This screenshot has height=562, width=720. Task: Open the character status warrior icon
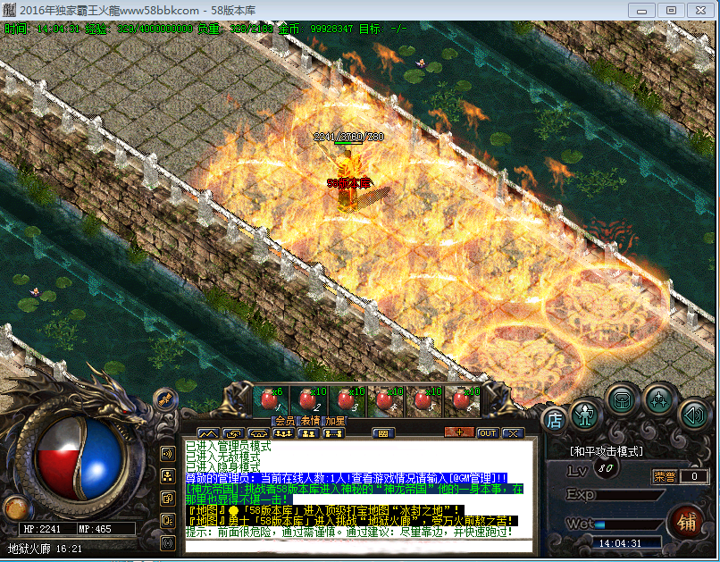point(585,415)
